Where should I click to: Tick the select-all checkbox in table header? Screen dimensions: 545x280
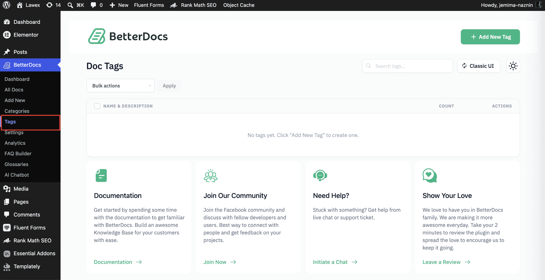click(97, 106)
